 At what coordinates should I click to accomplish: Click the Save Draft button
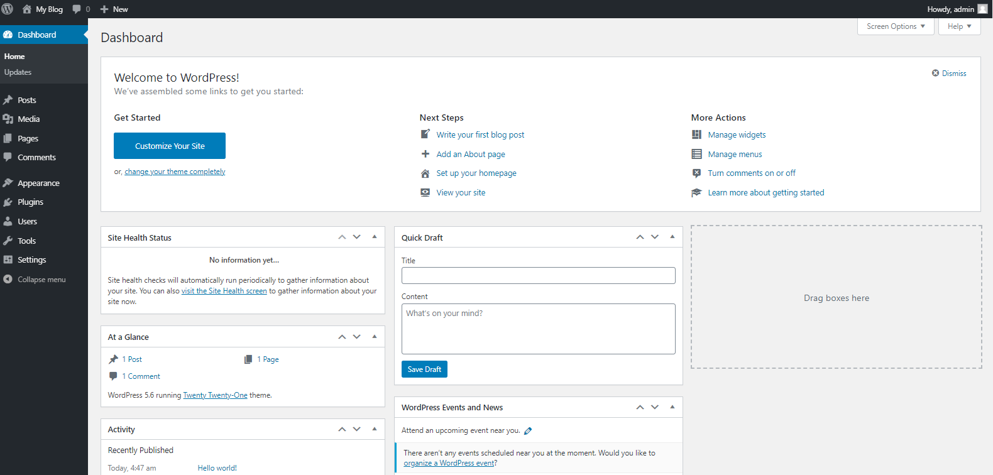coord(424,369)
